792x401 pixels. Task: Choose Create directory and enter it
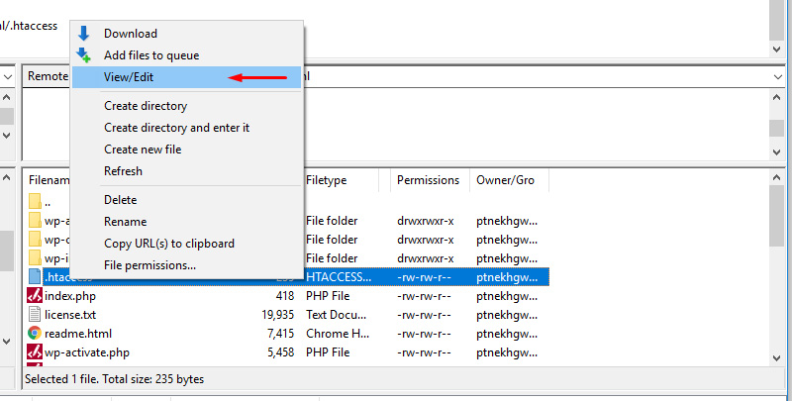[x=176, y=128]
